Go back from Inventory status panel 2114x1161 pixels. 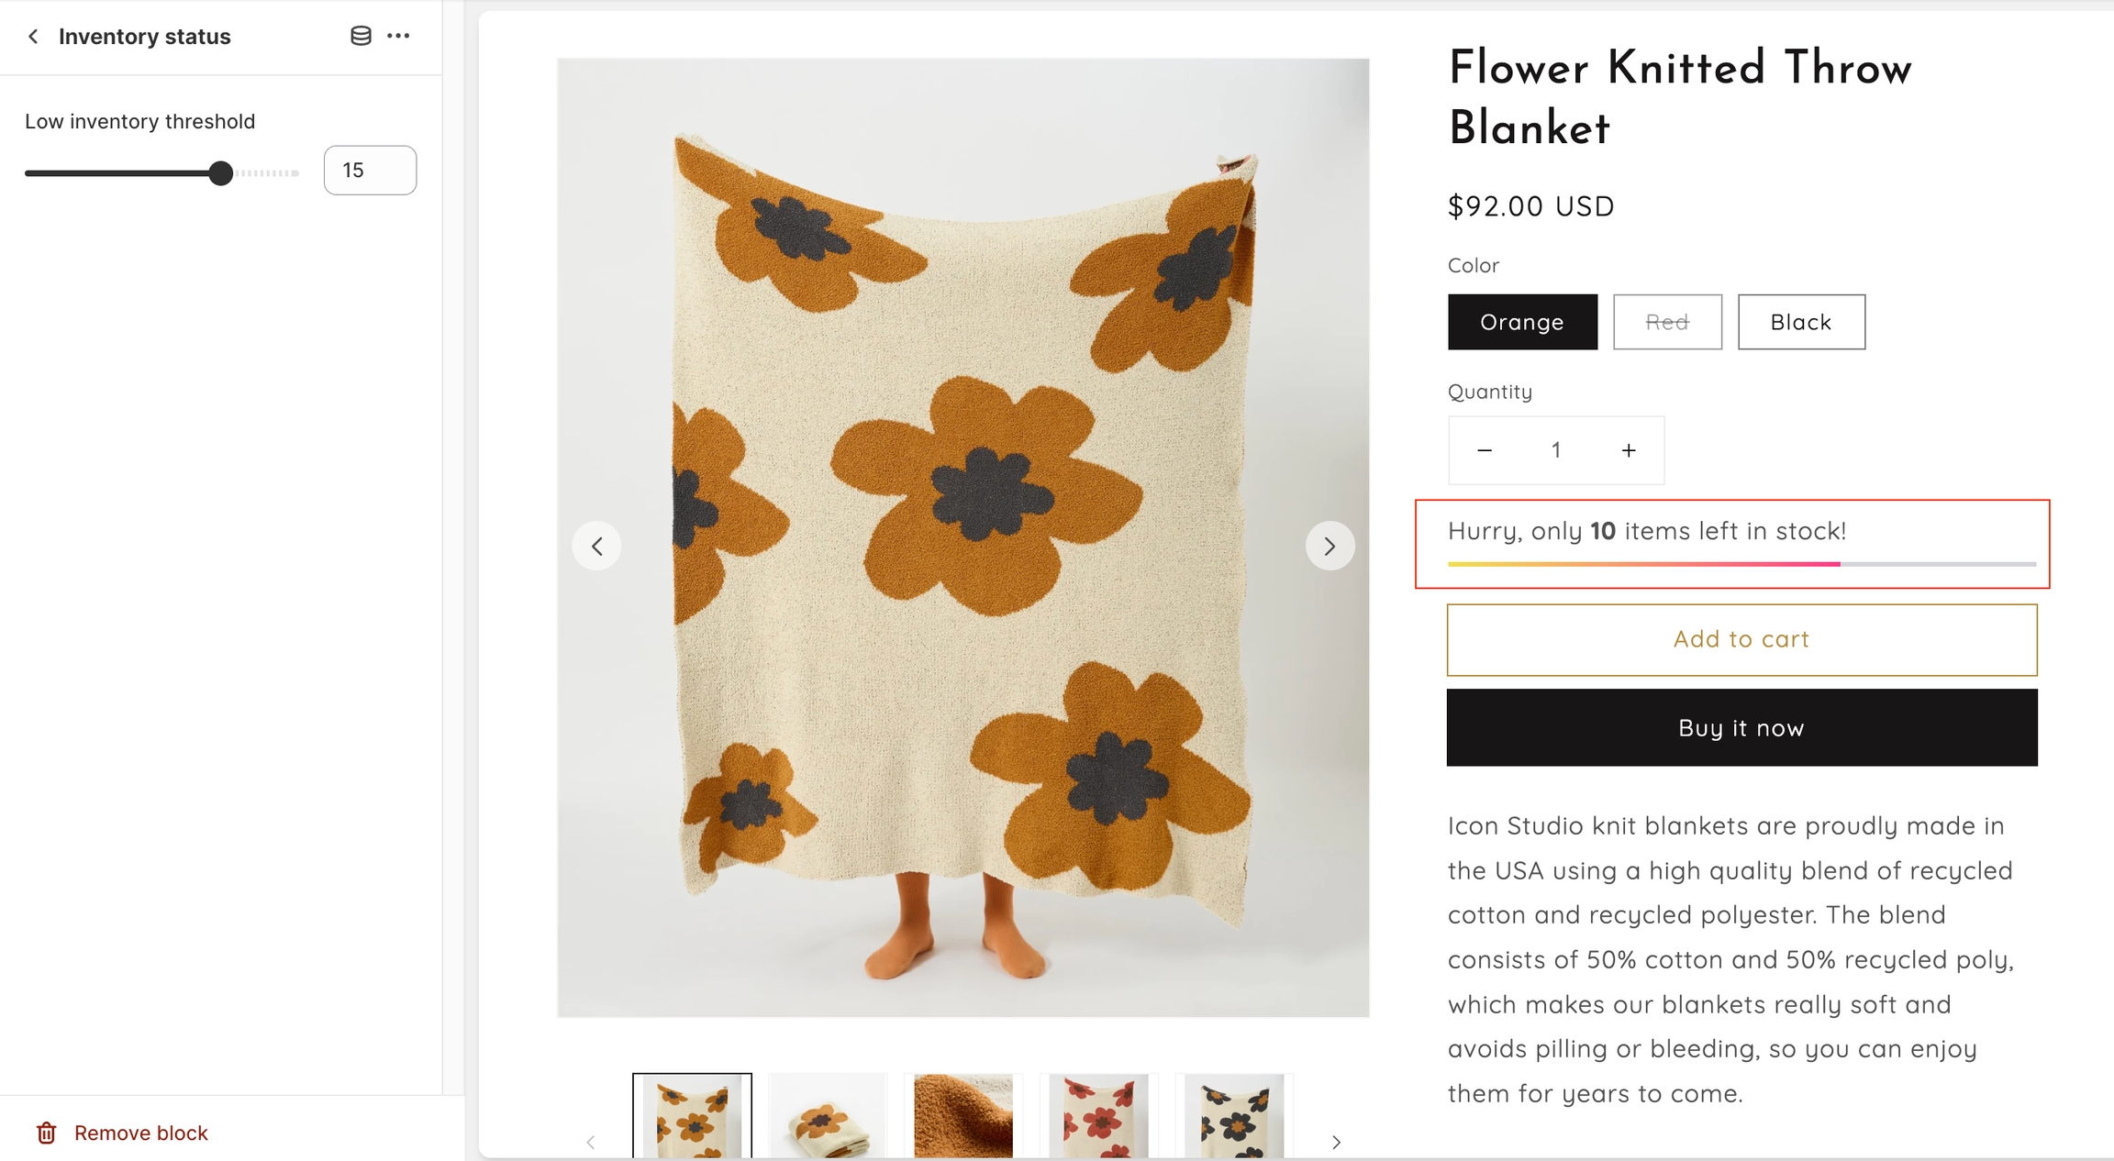tap(33, 37)
